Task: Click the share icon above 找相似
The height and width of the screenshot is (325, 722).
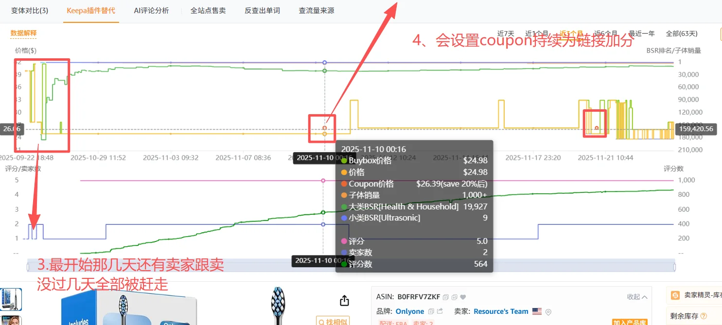Action: [x=344, y=300]
